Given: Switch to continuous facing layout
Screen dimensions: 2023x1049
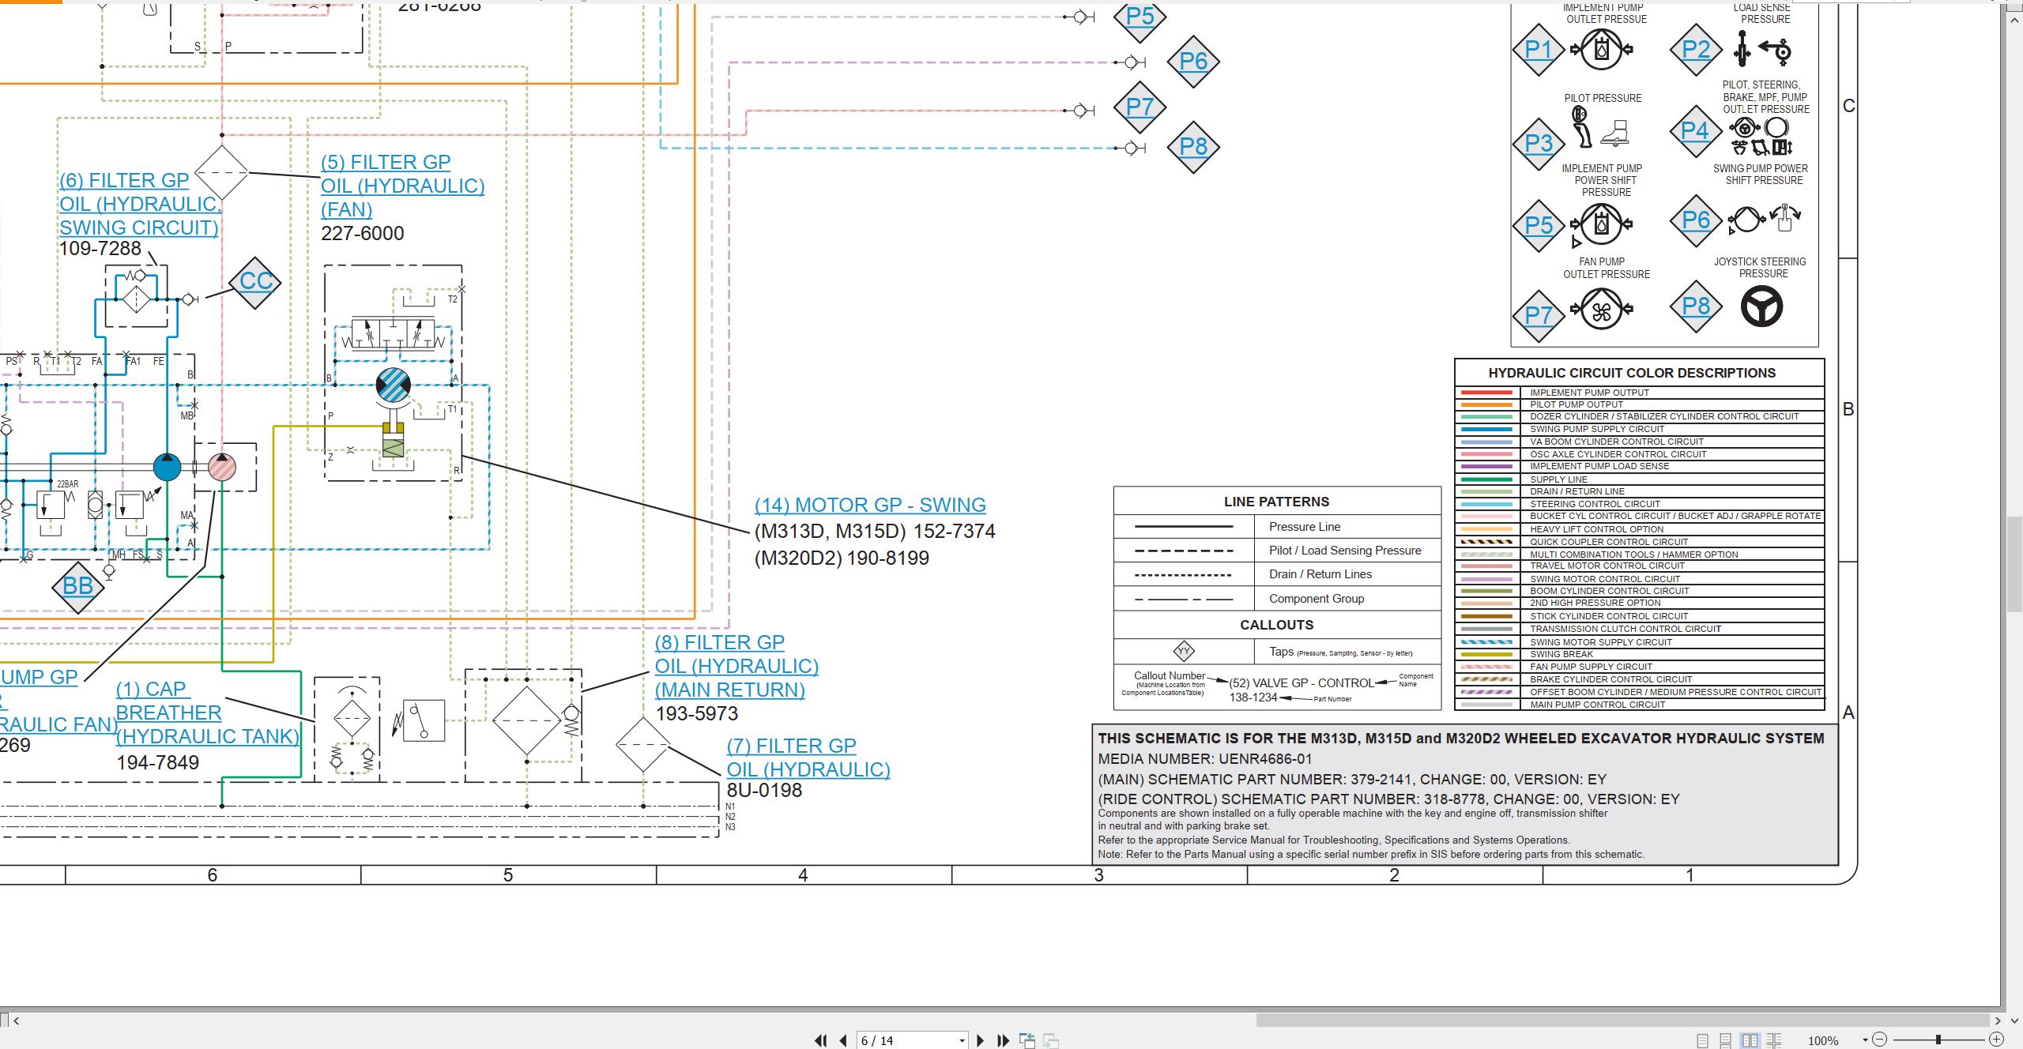Looking at the screenshot, I should point(1774,1040).
